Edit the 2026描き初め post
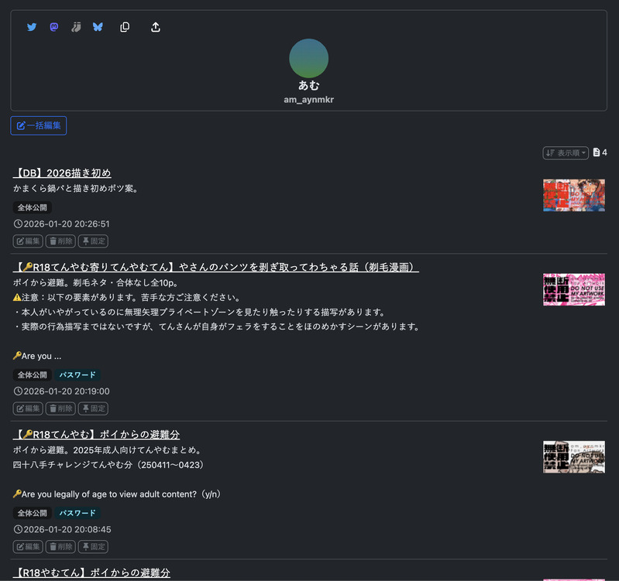 (x=28, y=241)
